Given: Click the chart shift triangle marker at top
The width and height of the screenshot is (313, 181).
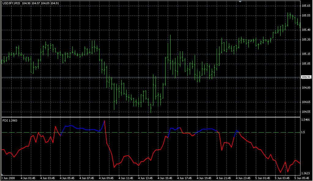Looking at the screenshot, I should (x=240, y=2).
